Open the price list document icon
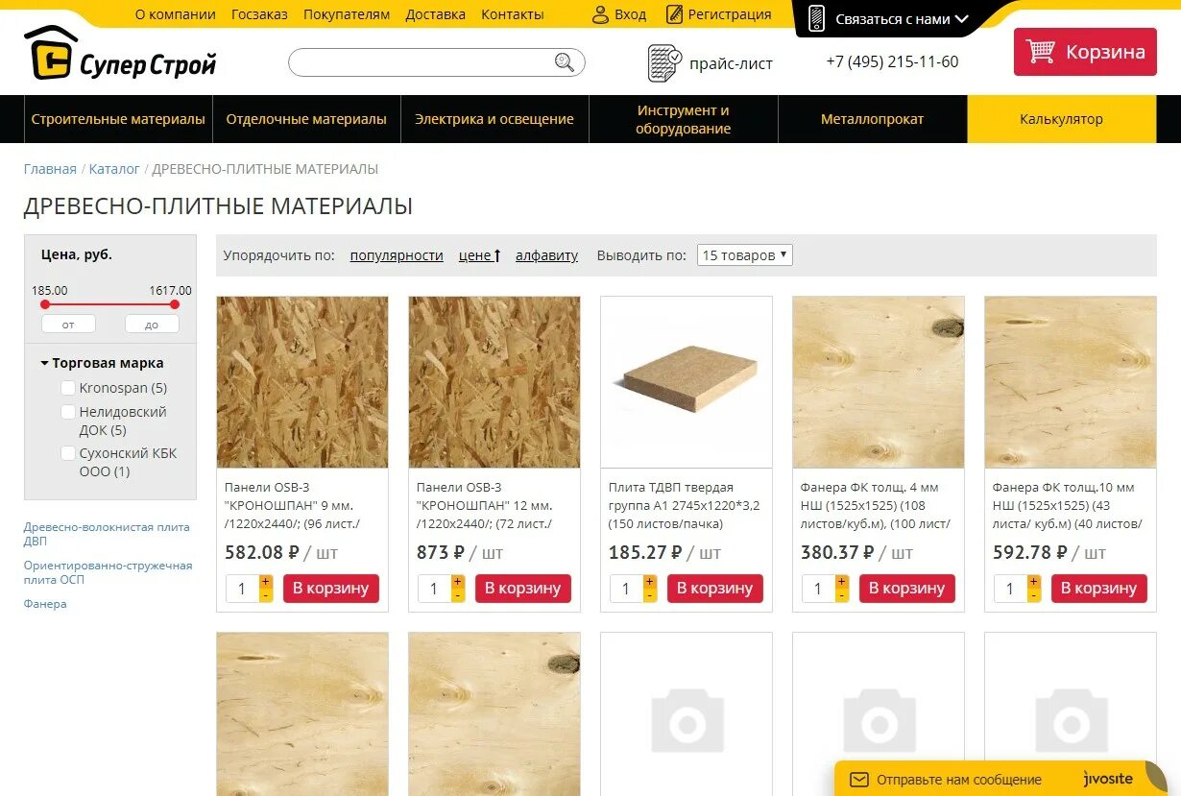This screenshot has height=796, width=1181. (664, 63)
